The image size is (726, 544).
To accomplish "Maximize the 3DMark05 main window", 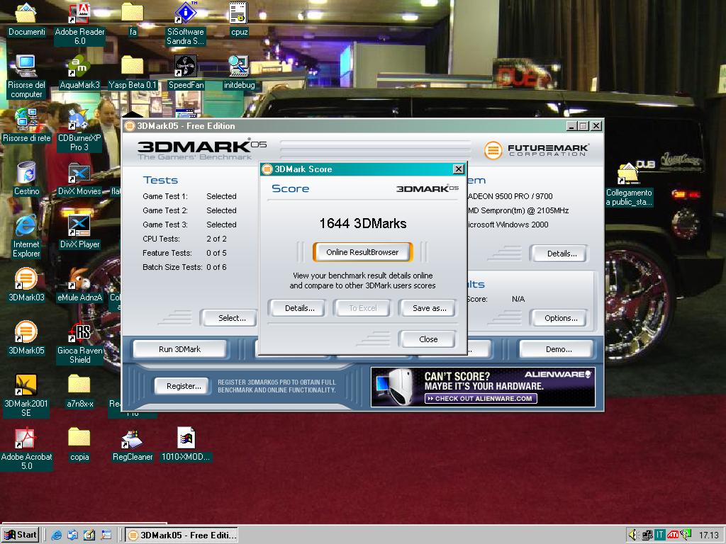I will click(x=583, y=126).
